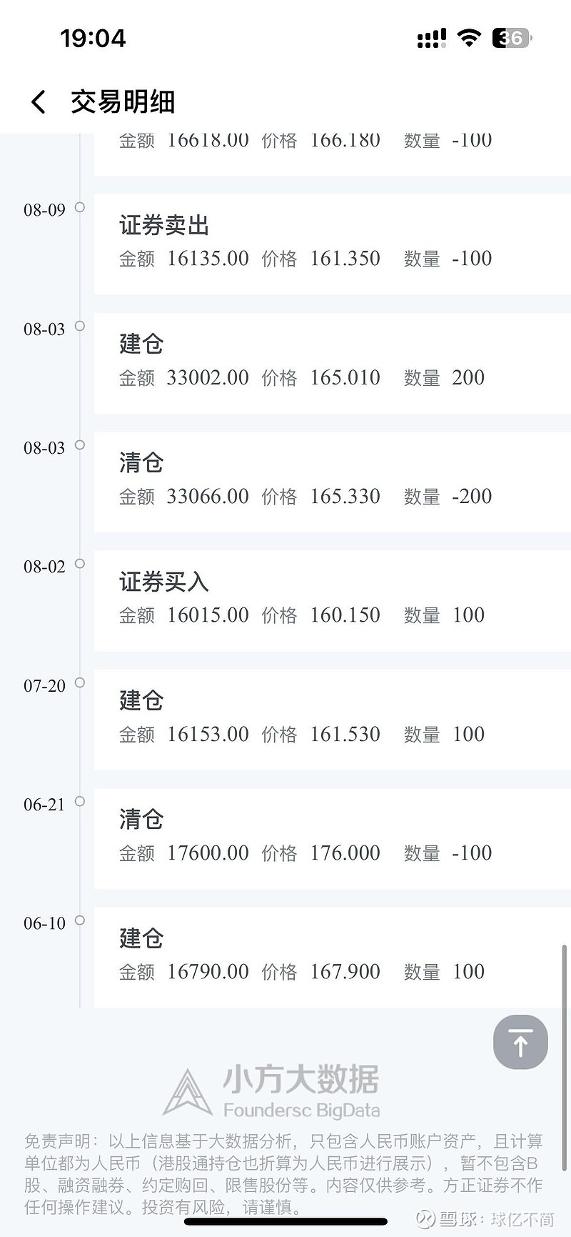Image resolution: width=571 pixels, height=1237 pixels.
Task: Open the 07-20 建仓 record
Action: [332, 719]
